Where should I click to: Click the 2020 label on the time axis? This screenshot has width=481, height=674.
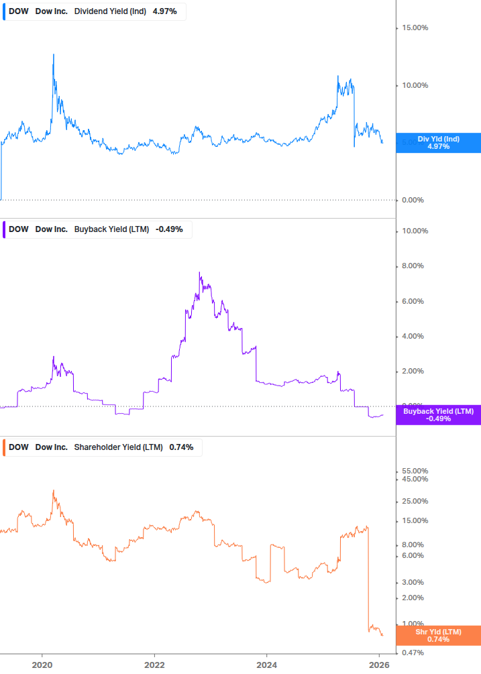click(x=42, y=664)
